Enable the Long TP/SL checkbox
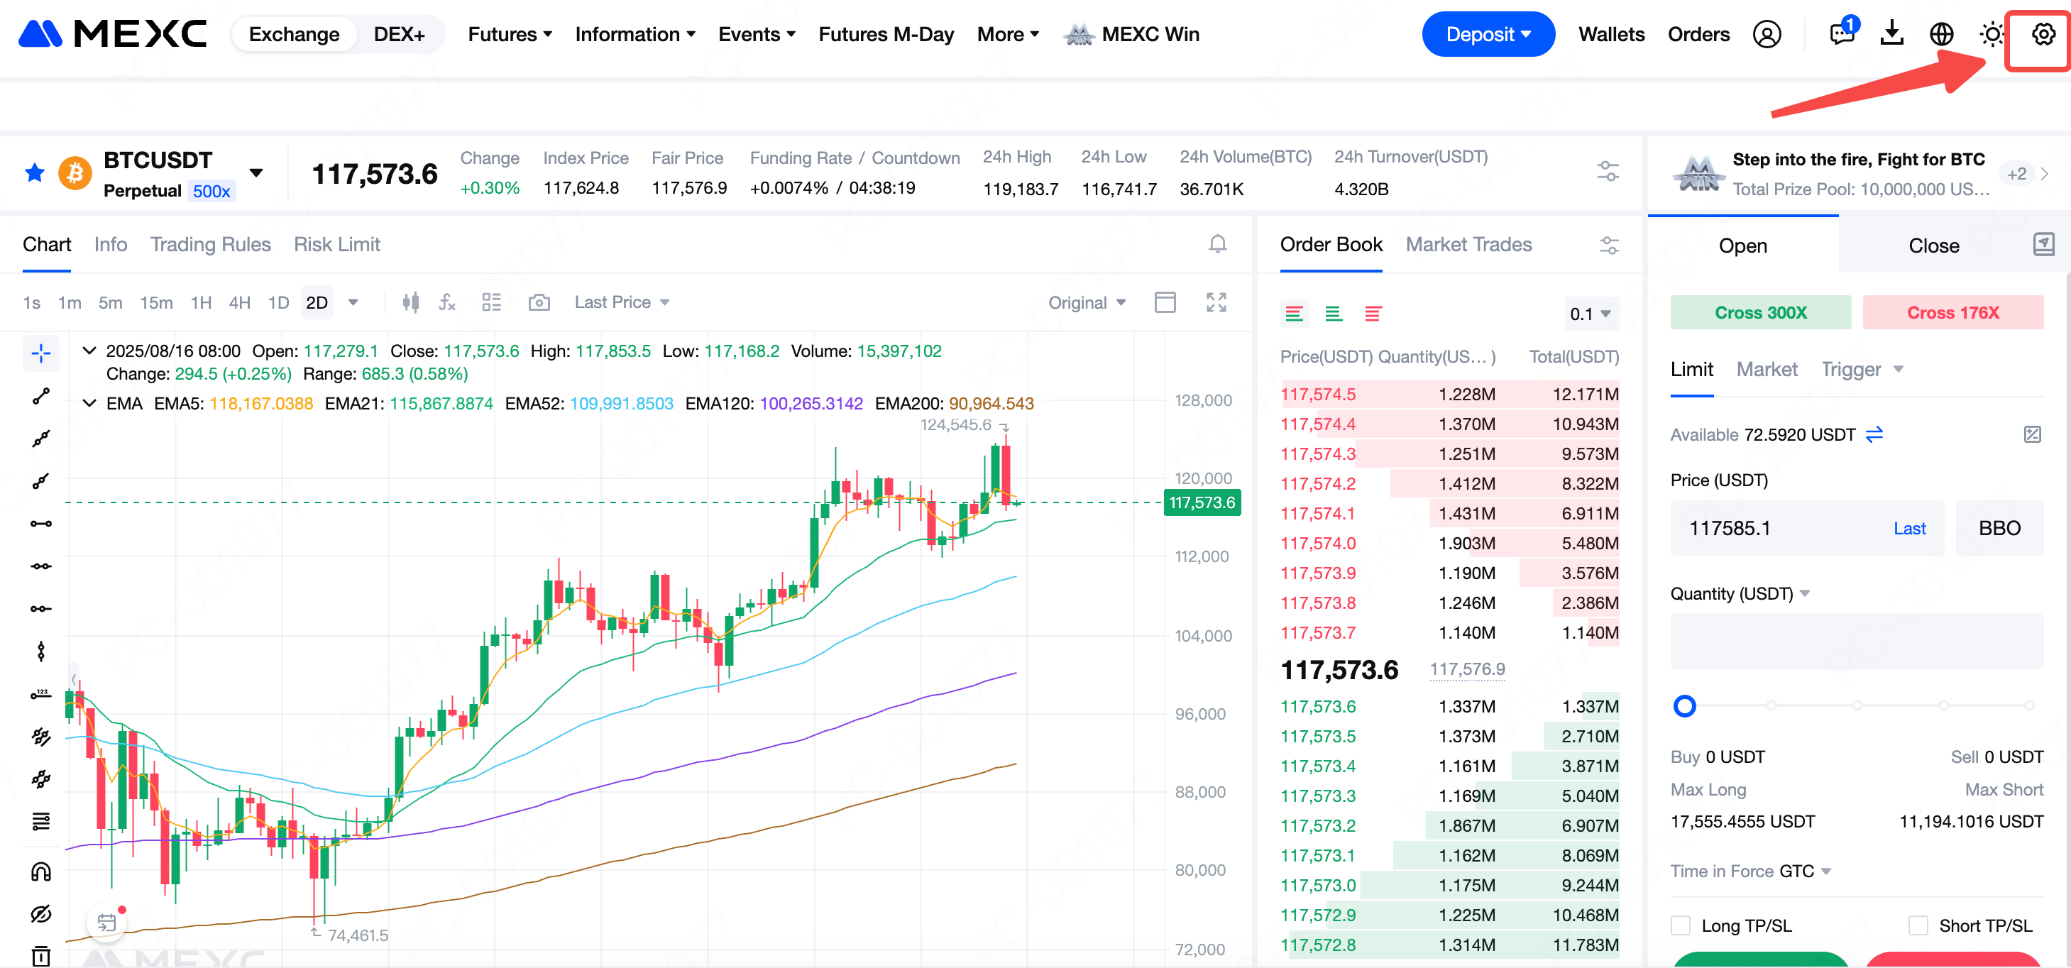 1680,925
